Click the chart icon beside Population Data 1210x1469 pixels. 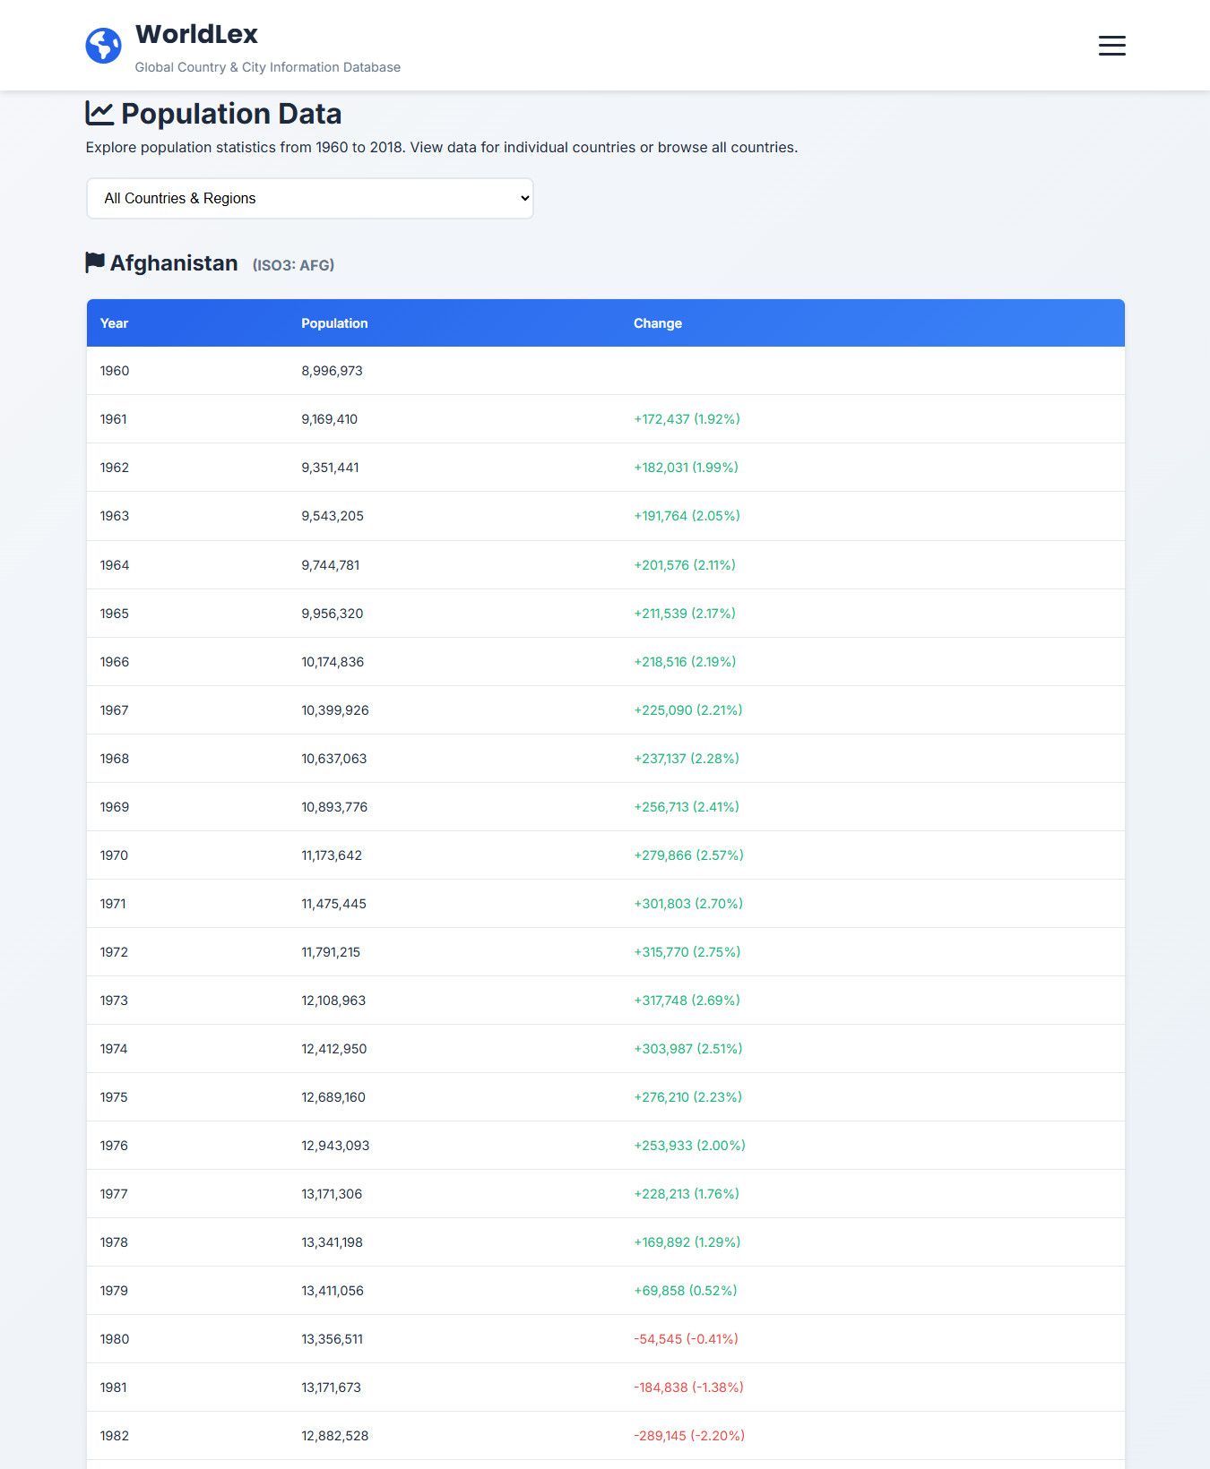coord(99,113)
